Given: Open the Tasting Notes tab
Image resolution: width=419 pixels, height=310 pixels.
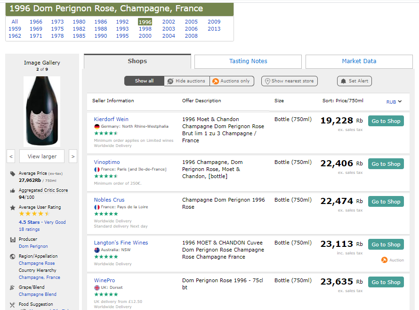Looking at the screenshot, I should click(248, 61).
